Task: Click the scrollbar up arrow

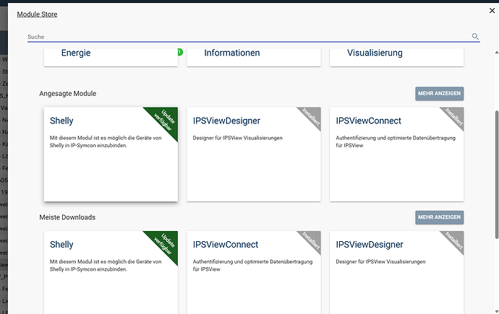Action: coord(496,52)
